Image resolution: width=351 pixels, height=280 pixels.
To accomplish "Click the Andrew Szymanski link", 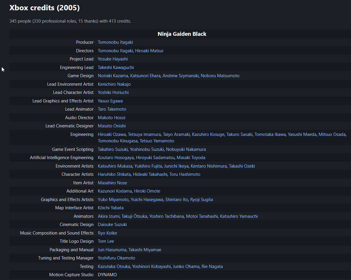I will pyautogui.click(x=180, y=76).
